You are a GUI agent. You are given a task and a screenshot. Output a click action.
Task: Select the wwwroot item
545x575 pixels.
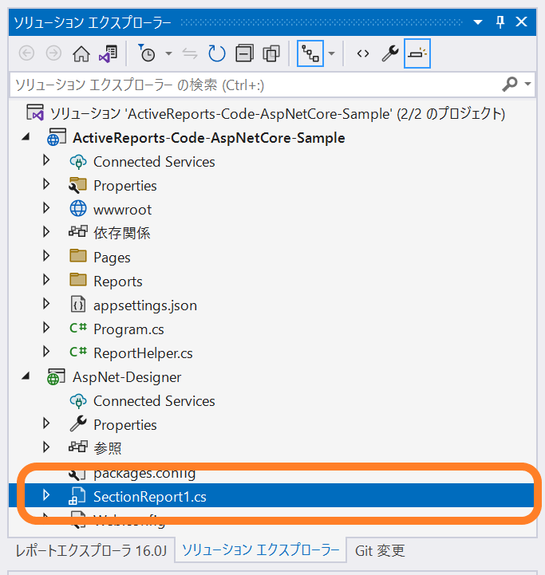[x=122, y=210]
